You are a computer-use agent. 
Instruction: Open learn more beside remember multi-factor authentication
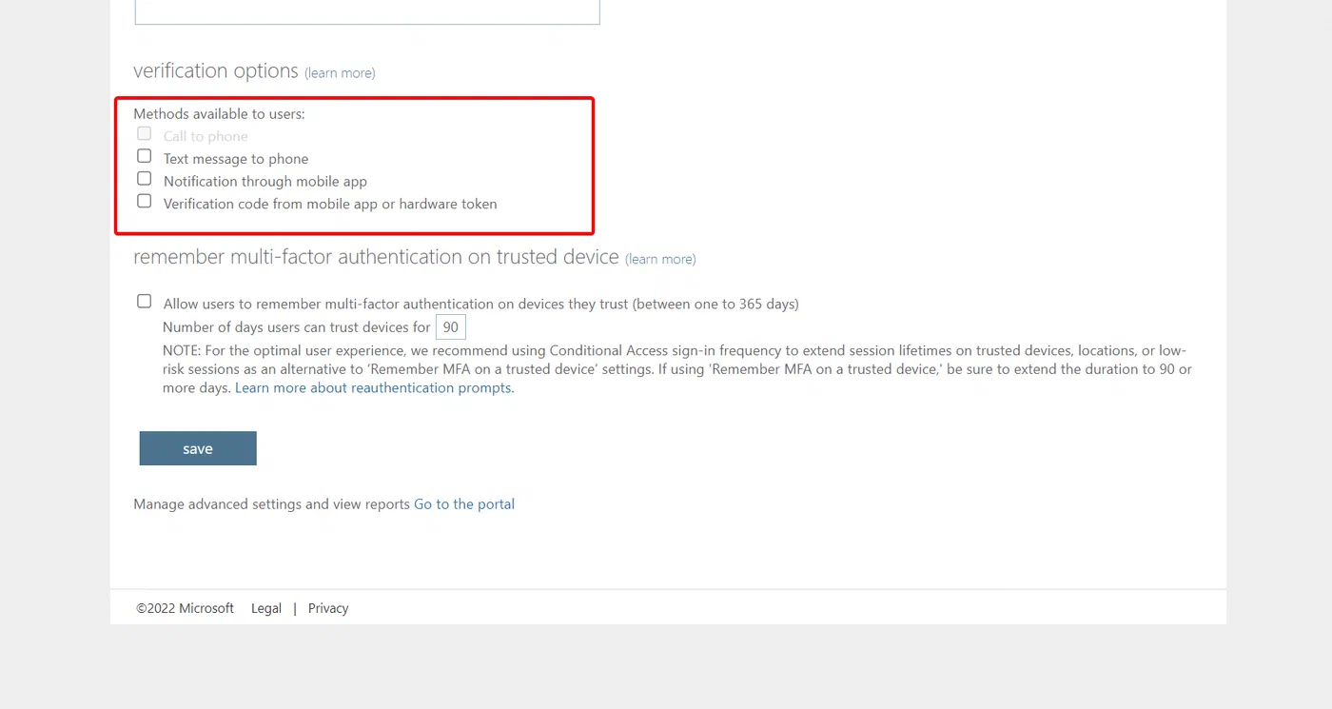[x=660, y=259]
